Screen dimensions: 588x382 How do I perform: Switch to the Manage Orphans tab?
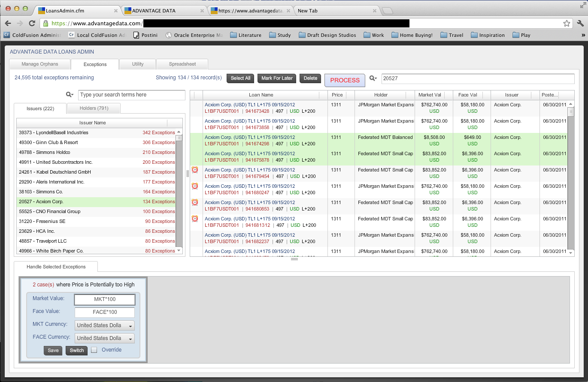[x=40, y=64]
